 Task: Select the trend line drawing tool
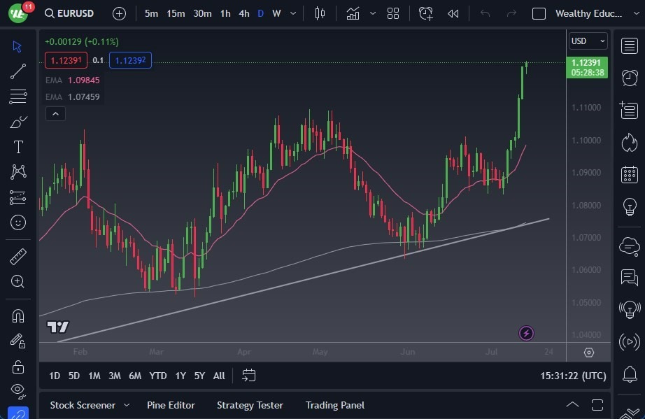coord(18,71)
